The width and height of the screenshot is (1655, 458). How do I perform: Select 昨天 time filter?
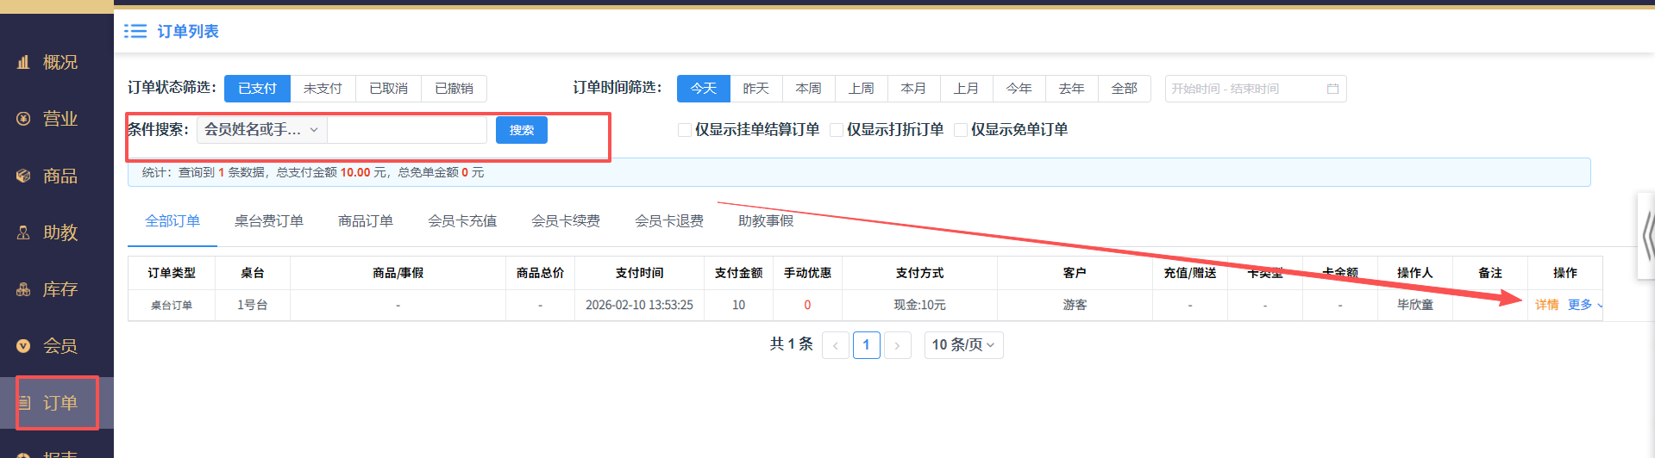(756, 89)
